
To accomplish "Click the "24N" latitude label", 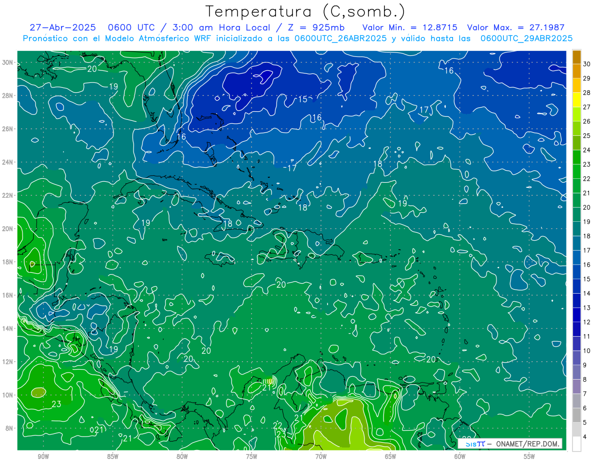I will coord(8,162).
